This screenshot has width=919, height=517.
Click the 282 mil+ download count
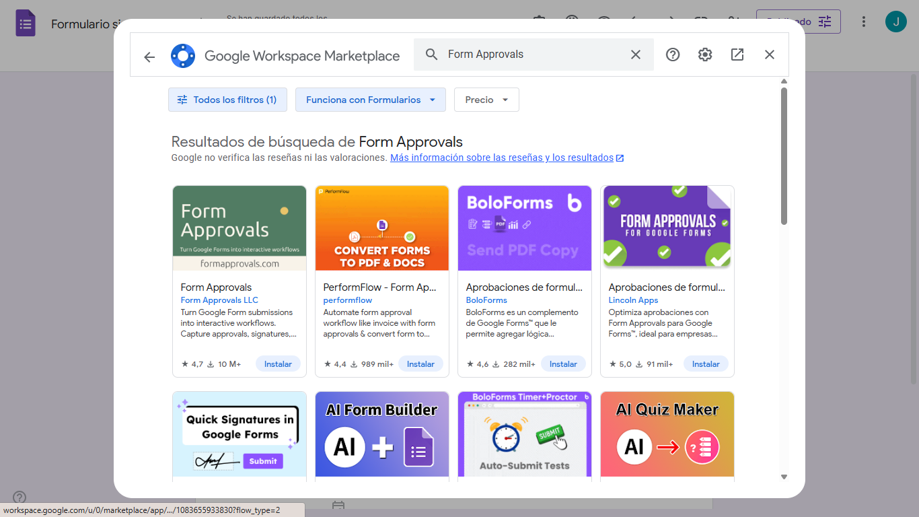click(x=514, y=364)
